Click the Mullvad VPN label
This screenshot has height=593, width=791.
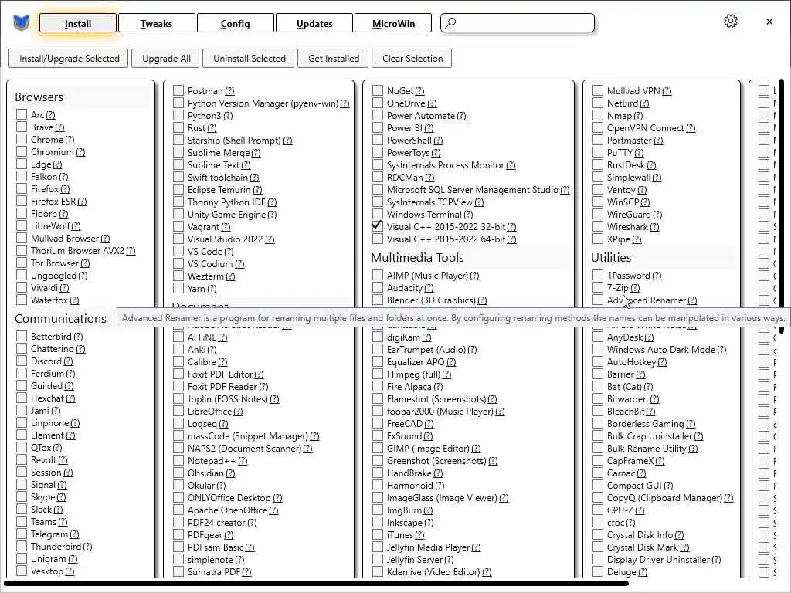point(633,91)
